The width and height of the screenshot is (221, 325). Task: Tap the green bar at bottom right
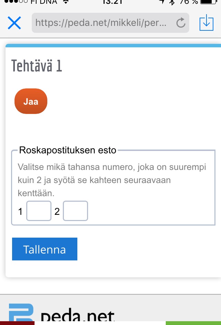click(x=193, y=323)
